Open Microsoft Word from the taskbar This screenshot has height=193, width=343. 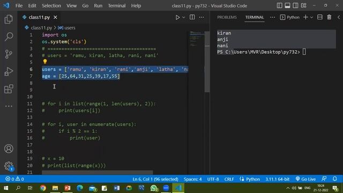pyautogui.click(x=117, y=188)
